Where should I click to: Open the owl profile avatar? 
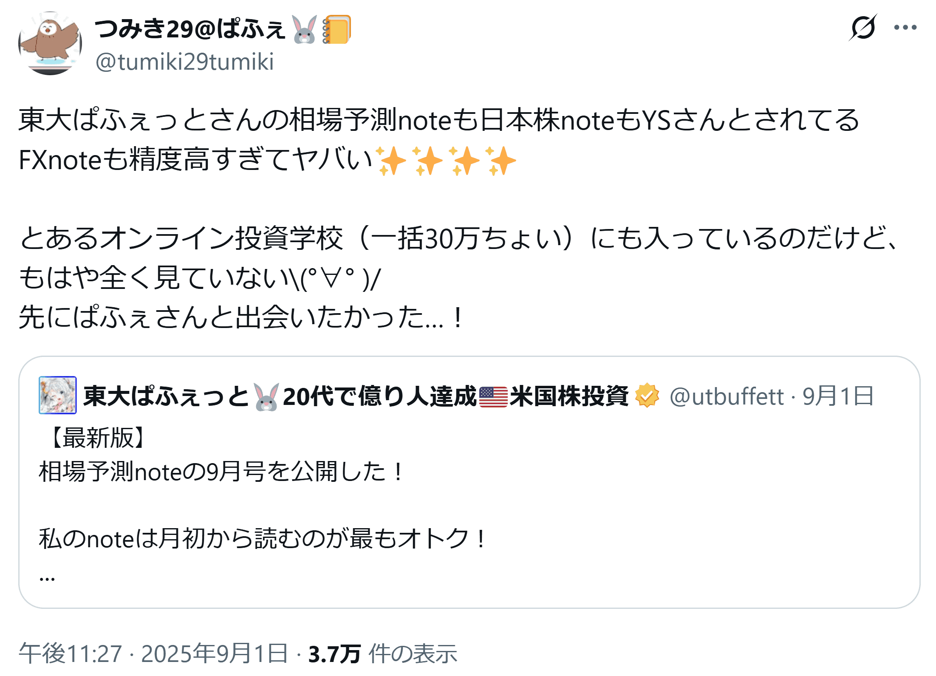[x=50, y=43]
